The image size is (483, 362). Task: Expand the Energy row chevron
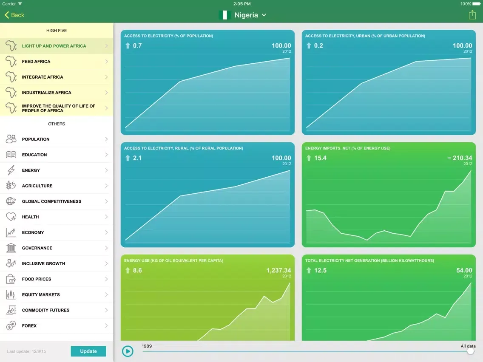[106, 170]
